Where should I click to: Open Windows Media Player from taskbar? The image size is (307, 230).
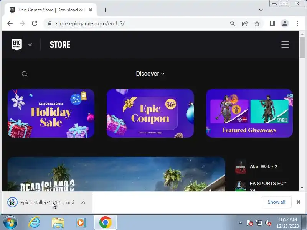pos(81,223)
